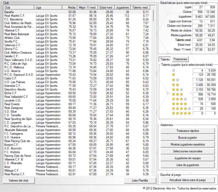The width and height of the screenshot is (218, 192).
Task: Select Málaga C.F. row
Action: (x=77, y=170)
